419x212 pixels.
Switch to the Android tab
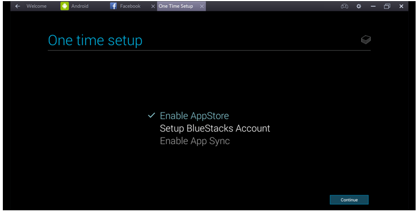coord(79,6)
